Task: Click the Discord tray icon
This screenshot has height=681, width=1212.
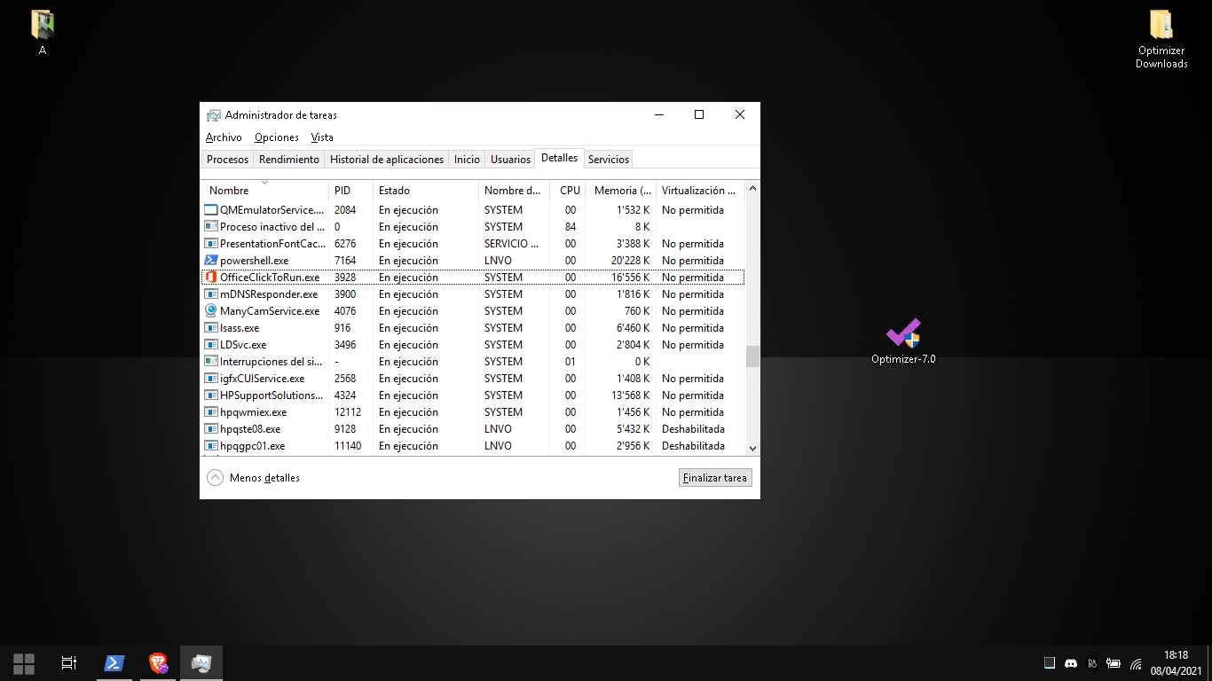Action: [x=1071, y=663]
